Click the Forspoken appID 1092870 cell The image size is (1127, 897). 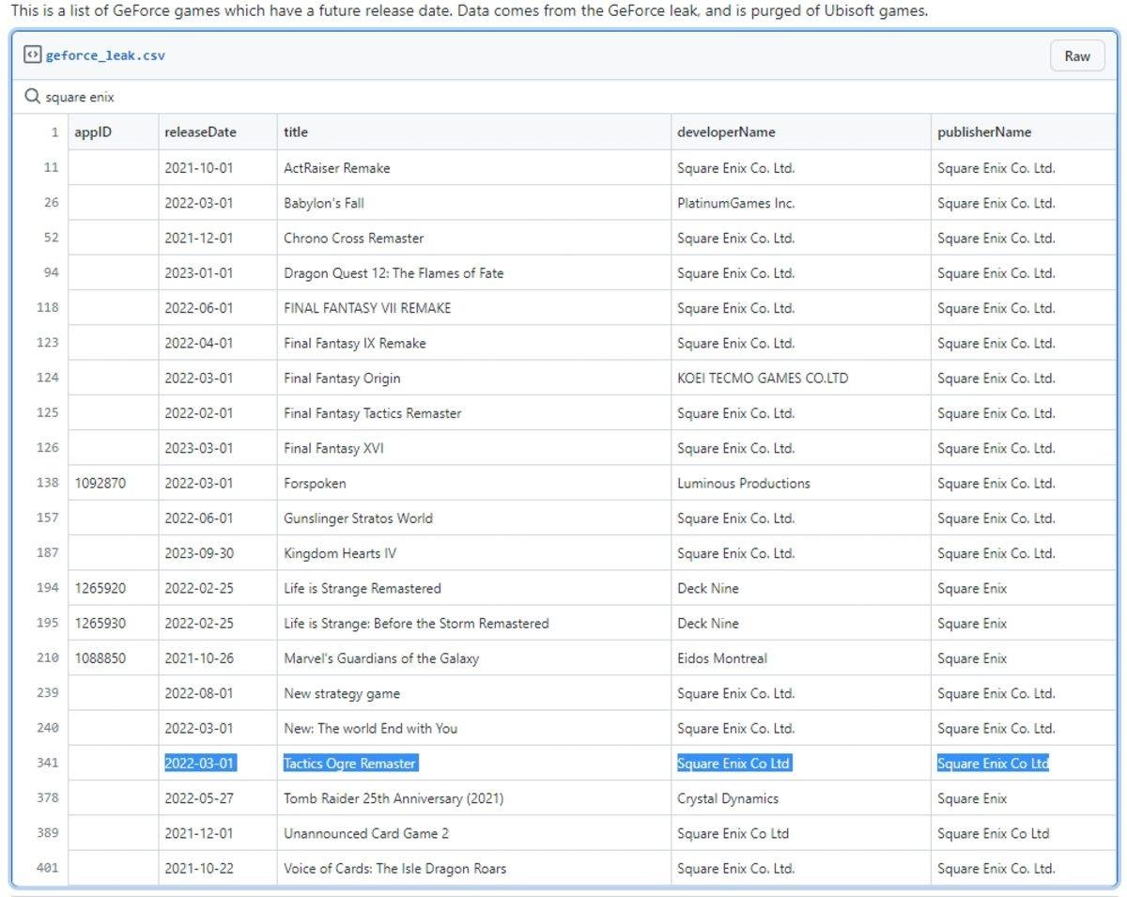[100, 484]
